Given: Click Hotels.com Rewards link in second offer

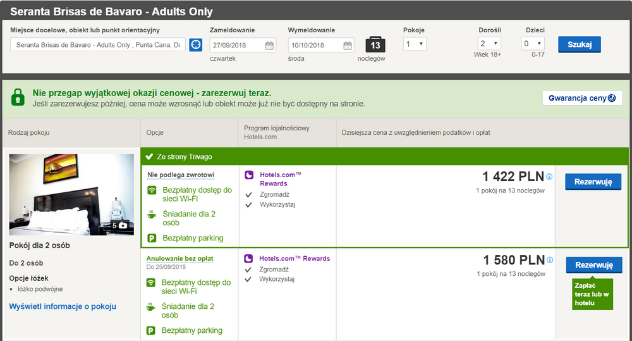Looking at the screenshot, I should point(295,258).
